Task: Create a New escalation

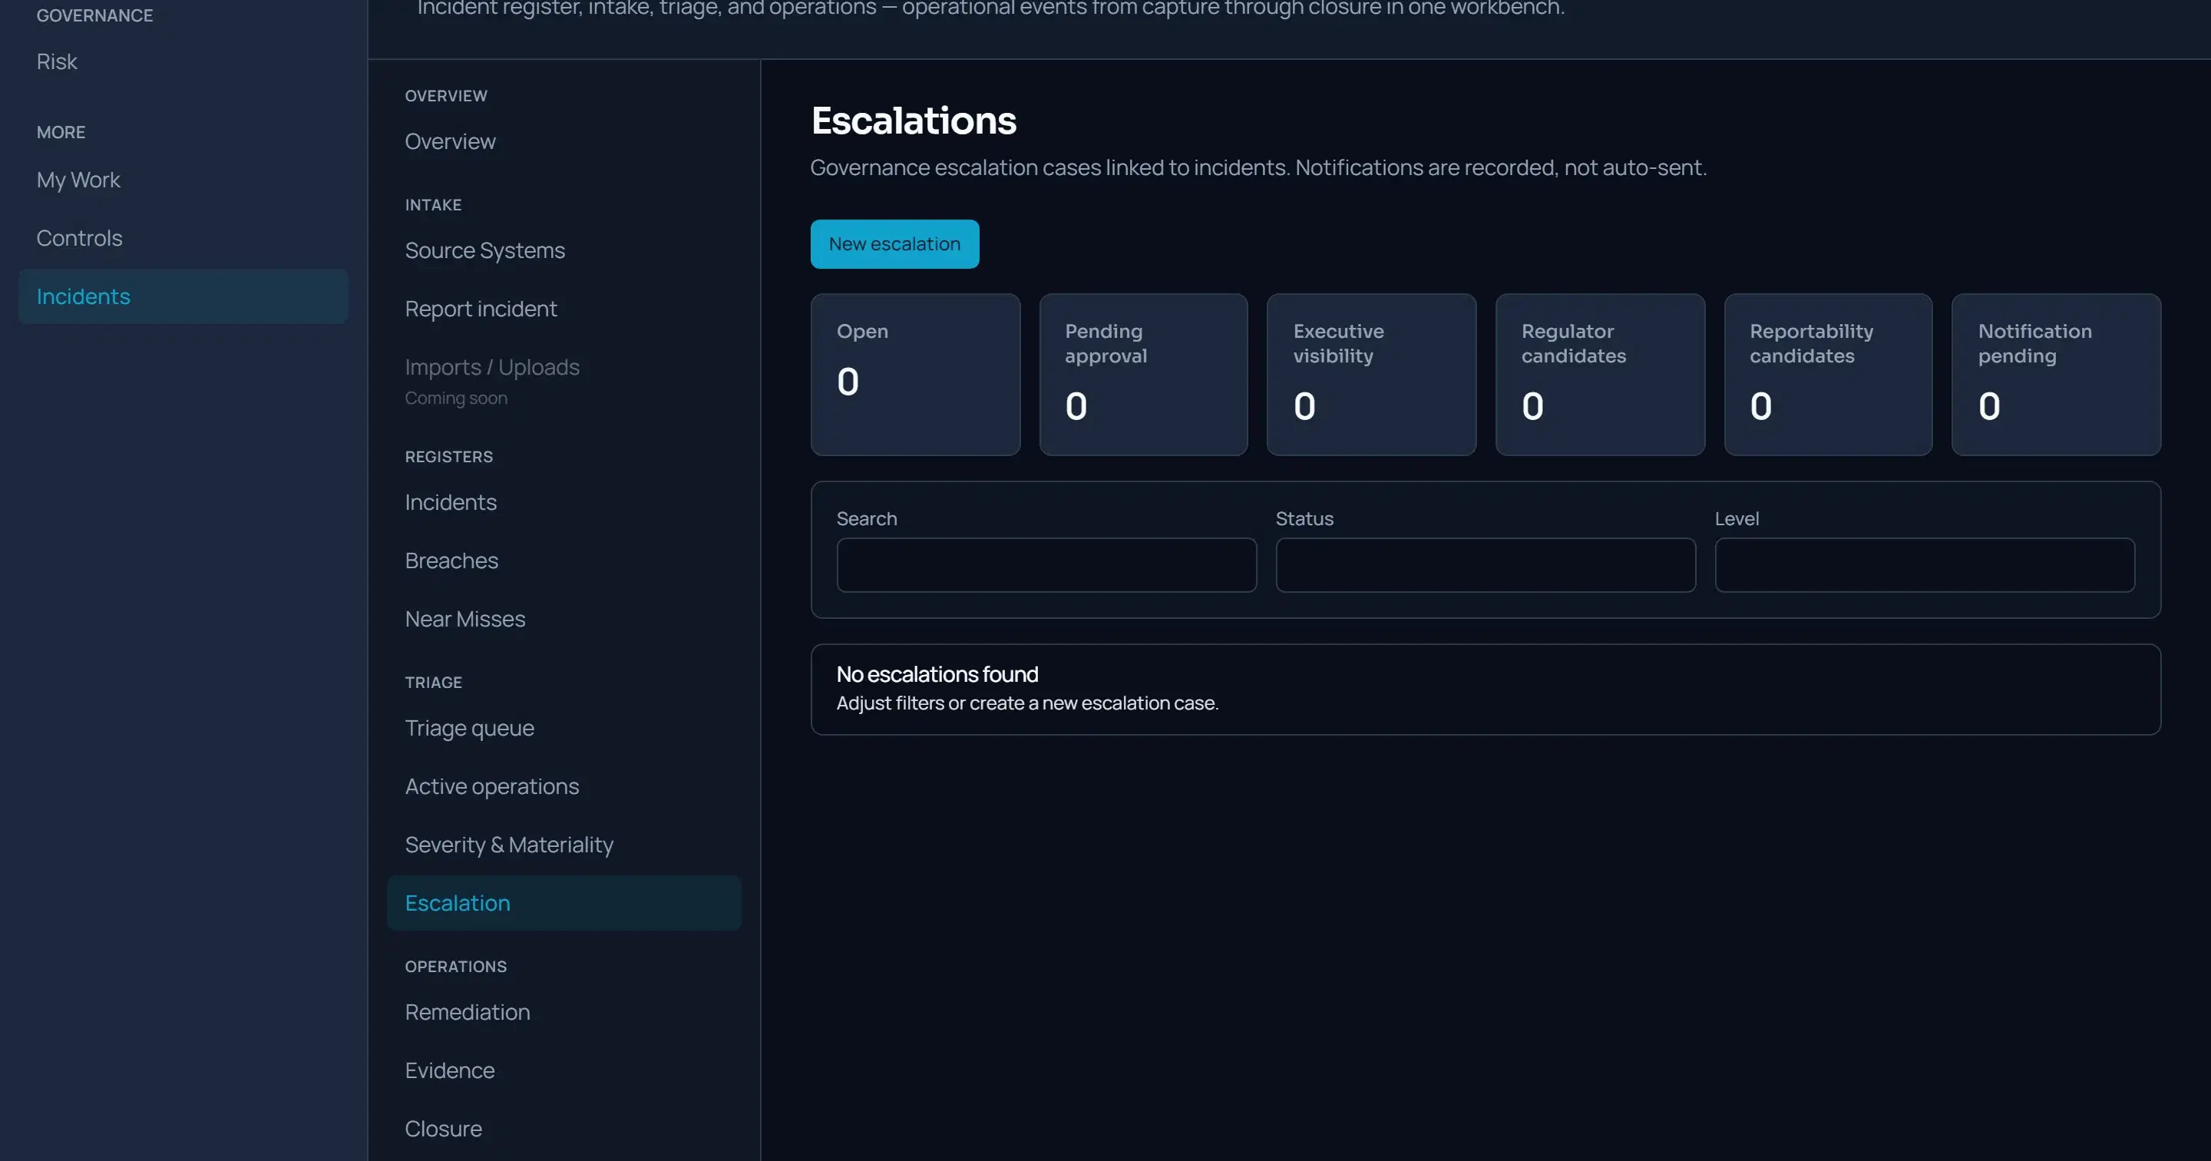Action: (894, 244)
